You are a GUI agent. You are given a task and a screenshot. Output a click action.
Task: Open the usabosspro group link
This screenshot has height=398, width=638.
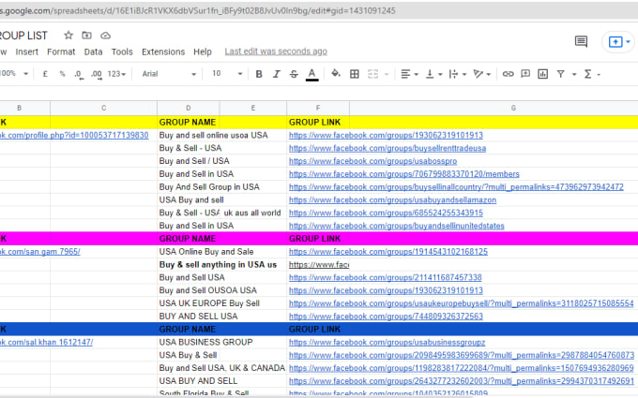372,161
